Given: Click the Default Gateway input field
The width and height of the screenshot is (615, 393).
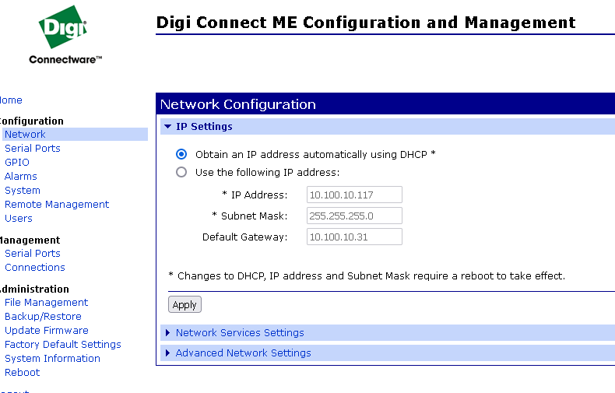Looking at the screenshot, I should (354, 237).
